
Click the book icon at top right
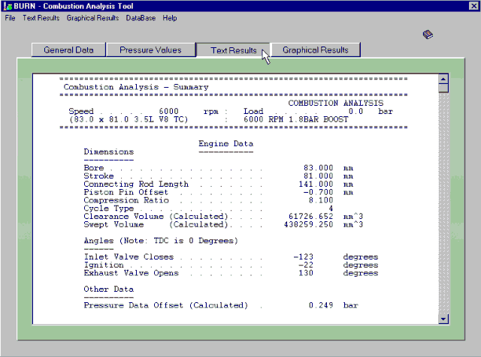[428, 34]
